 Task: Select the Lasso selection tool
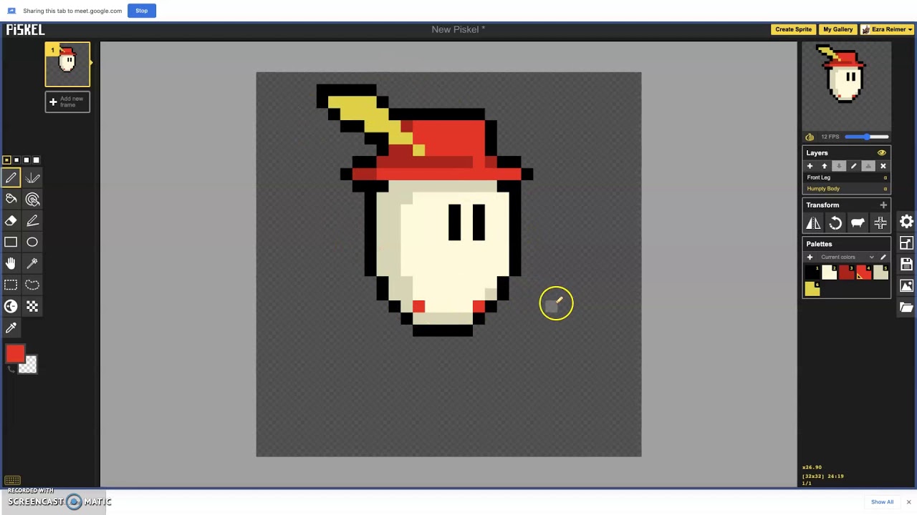32,285
